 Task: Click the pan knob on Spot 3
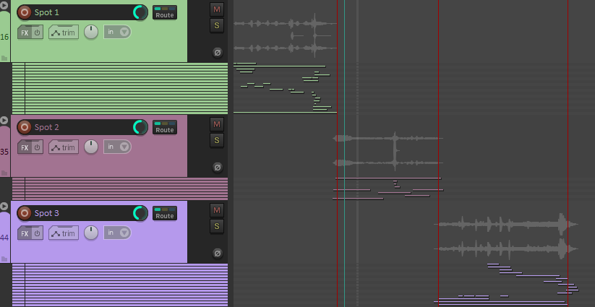click(90, 233)
